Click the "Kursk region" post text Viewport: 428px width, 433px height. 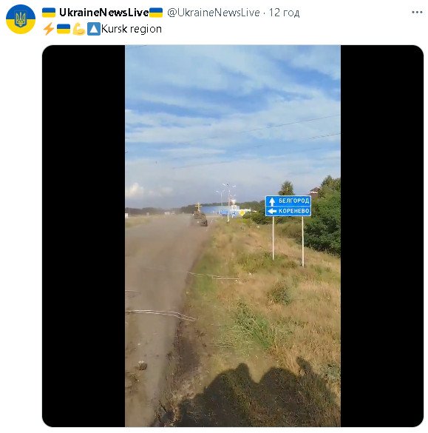pyautogui.click(x=132, y=29)
